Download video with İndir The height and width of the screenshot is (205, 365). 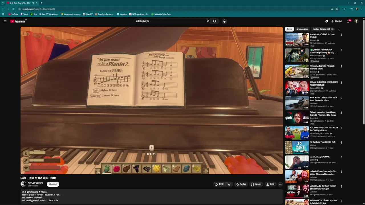coord(270,184)
